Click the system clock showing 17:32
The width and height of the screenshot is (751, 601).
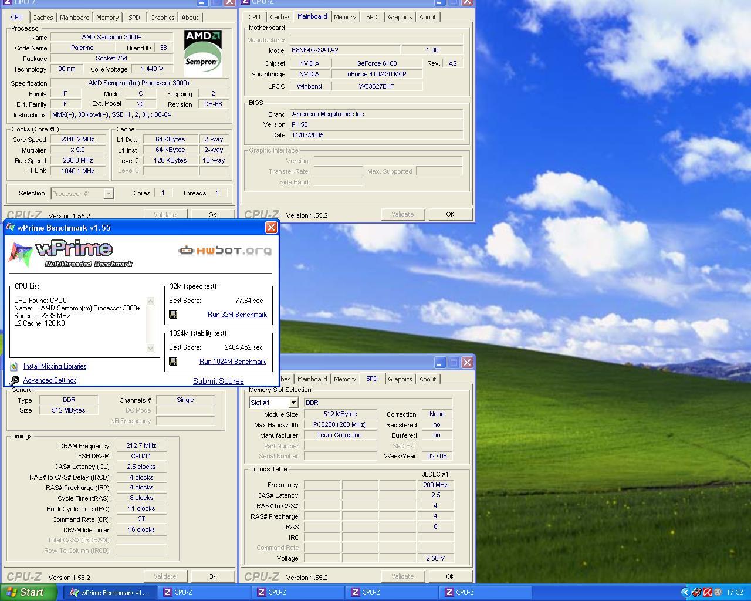(x=735, y=592)
